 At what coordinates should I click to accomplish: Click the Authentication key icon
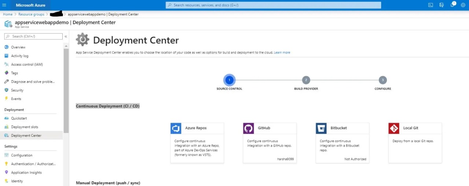tap(6, 164)
